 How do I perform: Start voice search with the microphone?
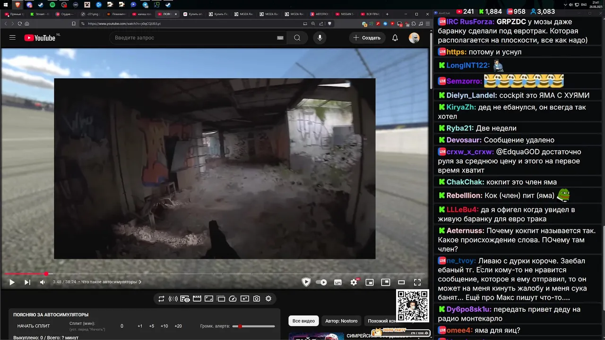tap(320, 38)
